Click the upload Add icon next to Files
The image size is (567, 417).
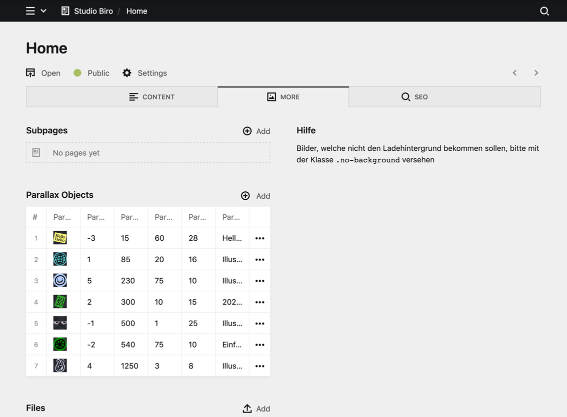(x=247, y=408)
